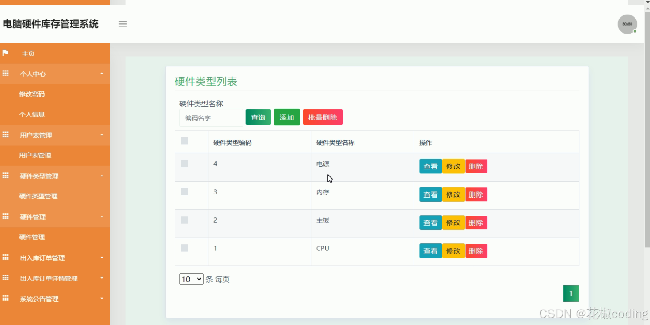Open 个人信息 in sidebar
Viewport: 650px width, 325px height.
[x=32, y=114]
